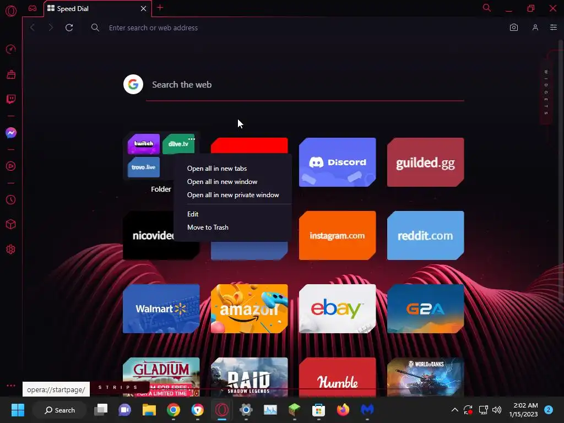Screen dimensions: 564x423
Task: Close the Speed Dial tab
Action: [144, 8]
